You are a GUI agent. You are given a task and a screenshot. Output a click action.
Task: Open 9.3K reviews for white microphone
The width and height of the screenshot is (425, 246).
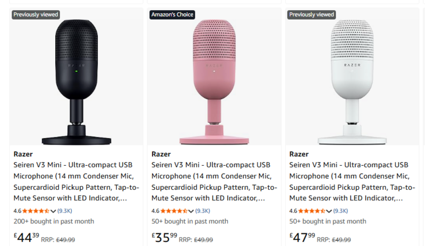coord(341,211)
